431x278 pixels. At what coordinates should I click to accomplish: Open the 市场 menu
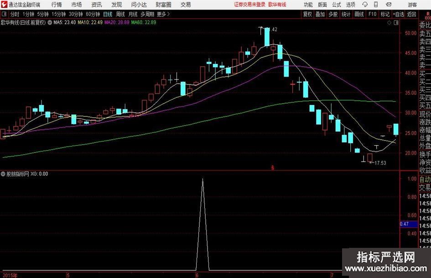(x=77, y=5)
